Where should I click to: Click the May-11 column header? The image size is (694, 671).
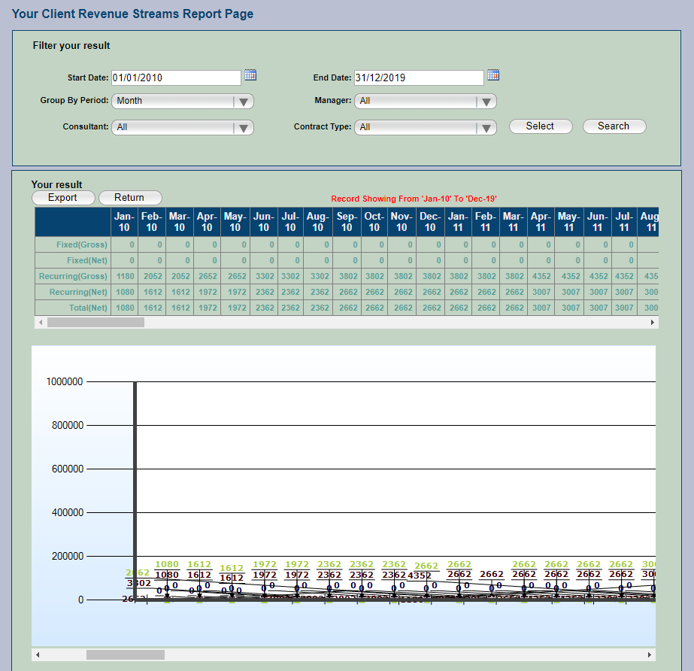(x=569, y=222)
